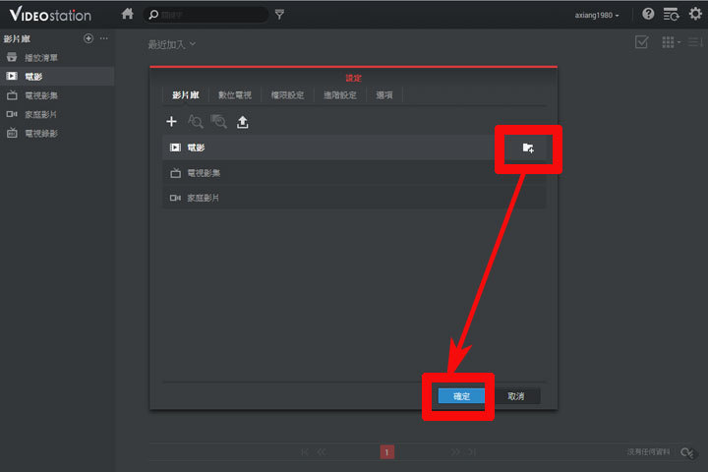Go to last page arrow
Viewport: 708px width, 472px height.
coord(471,451)
